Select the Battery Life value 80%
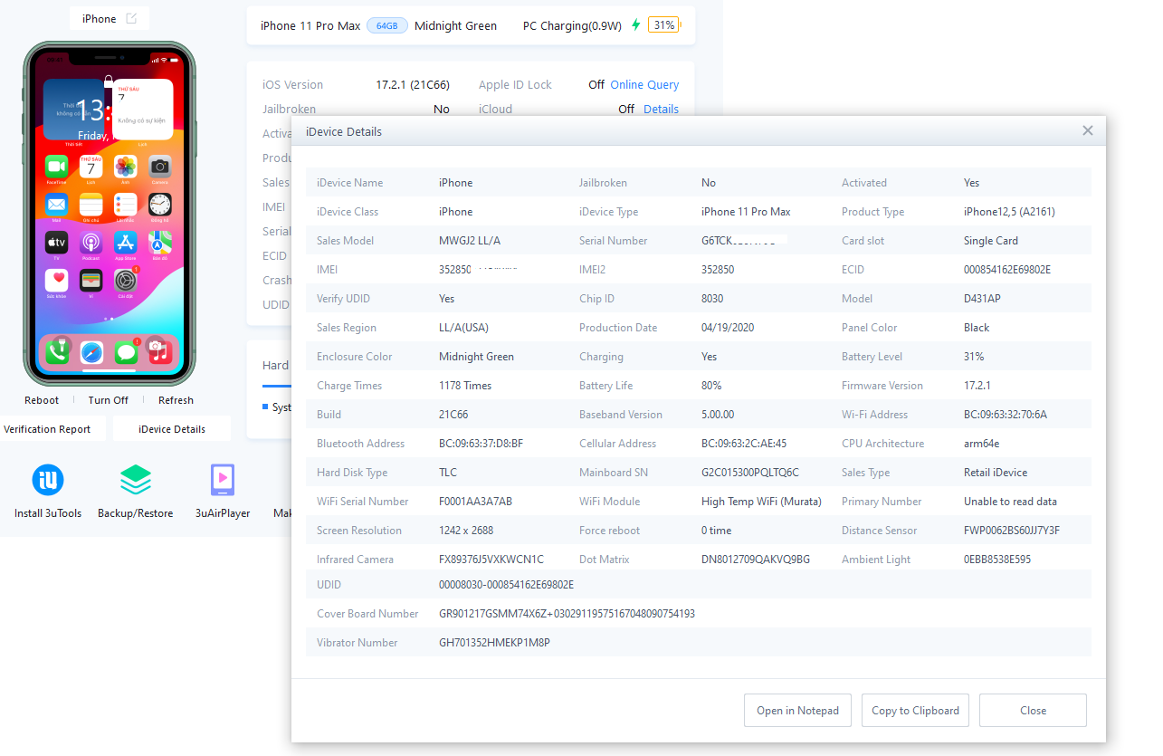Image resolution: width=1163 pixels, height=756 pixels. 711,386
